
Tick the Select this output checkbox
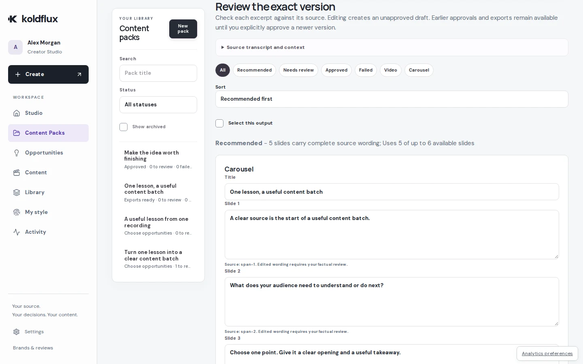click(x=219, y=123)
